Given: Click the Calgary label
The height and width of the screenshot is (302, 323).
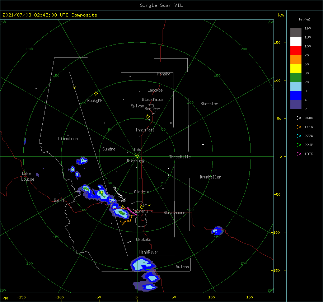Looking at the screenshot, I should [x=140, y=211].
